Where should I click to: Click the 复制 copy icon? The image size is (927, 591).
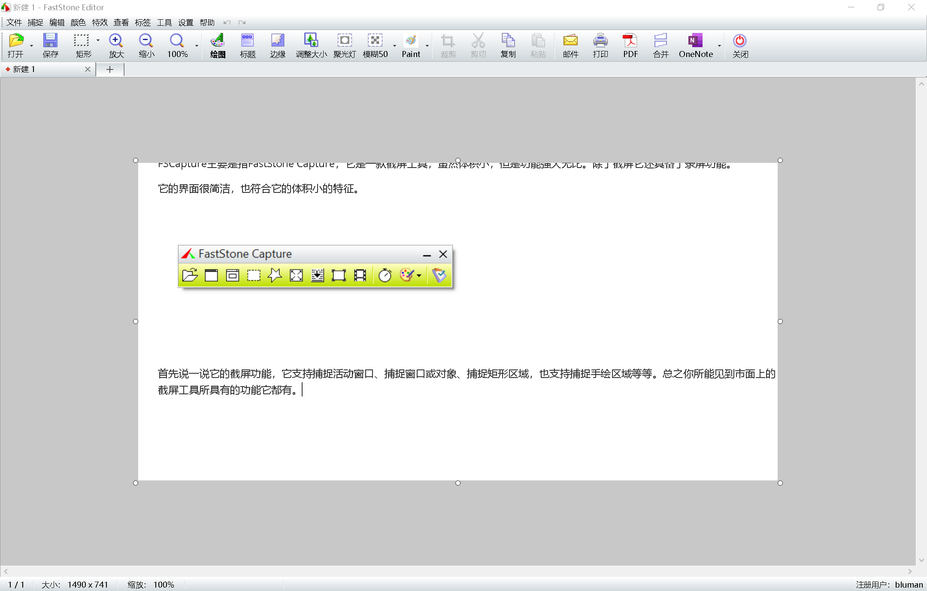(x=508, y=44)
